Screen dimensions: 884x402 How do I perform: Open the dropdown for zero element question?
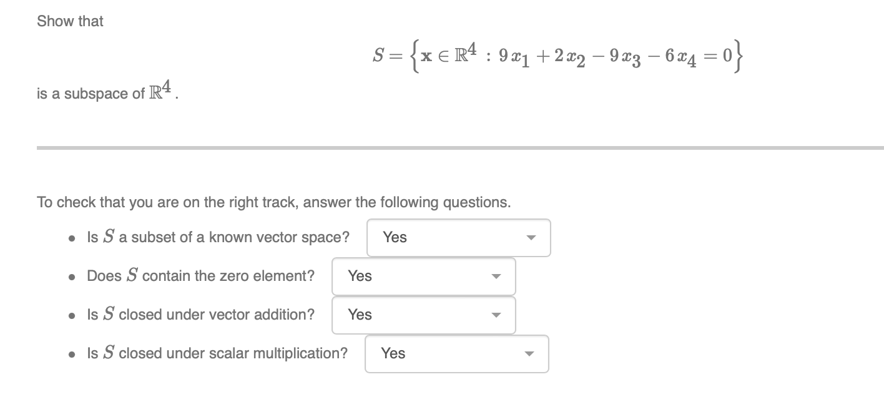click(423, 277)
